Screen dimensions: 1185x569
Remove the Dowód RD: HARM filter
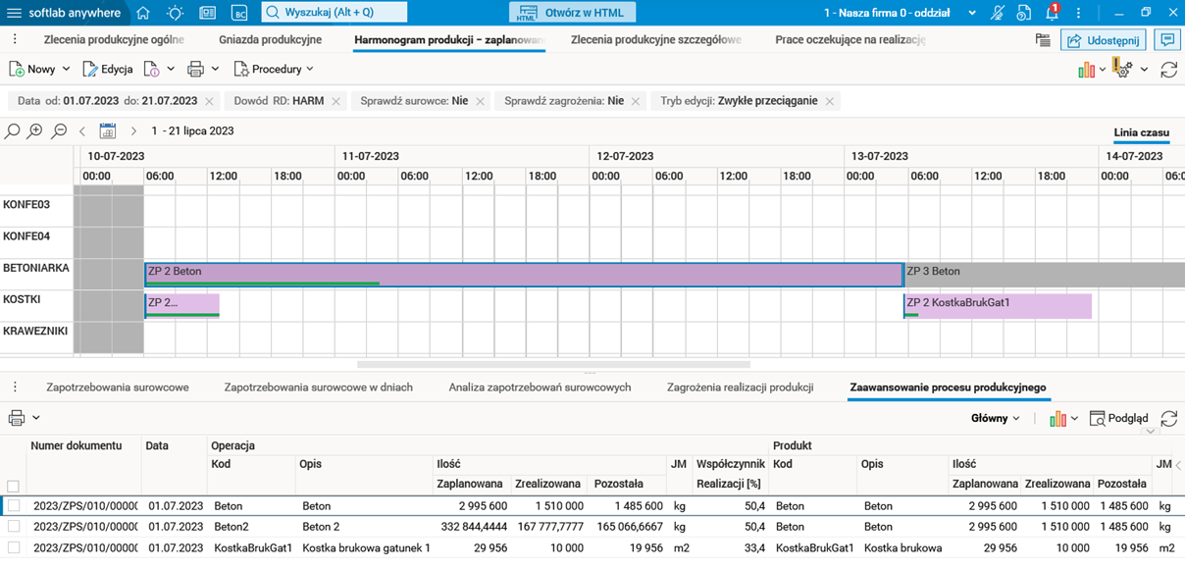click(x=335, y=101)
